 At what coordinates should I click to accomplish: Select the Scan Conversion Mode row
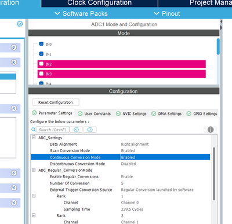pyautogui.click(x=120, y=151)
